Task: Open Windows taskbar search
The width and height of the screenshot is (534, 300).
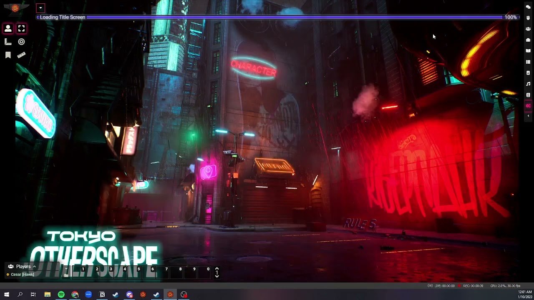Action: point(20,295)
